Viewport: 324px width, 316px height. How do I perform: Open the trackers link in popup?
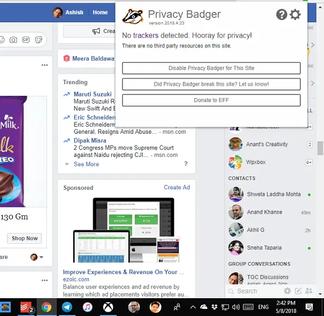click(146, 35)
